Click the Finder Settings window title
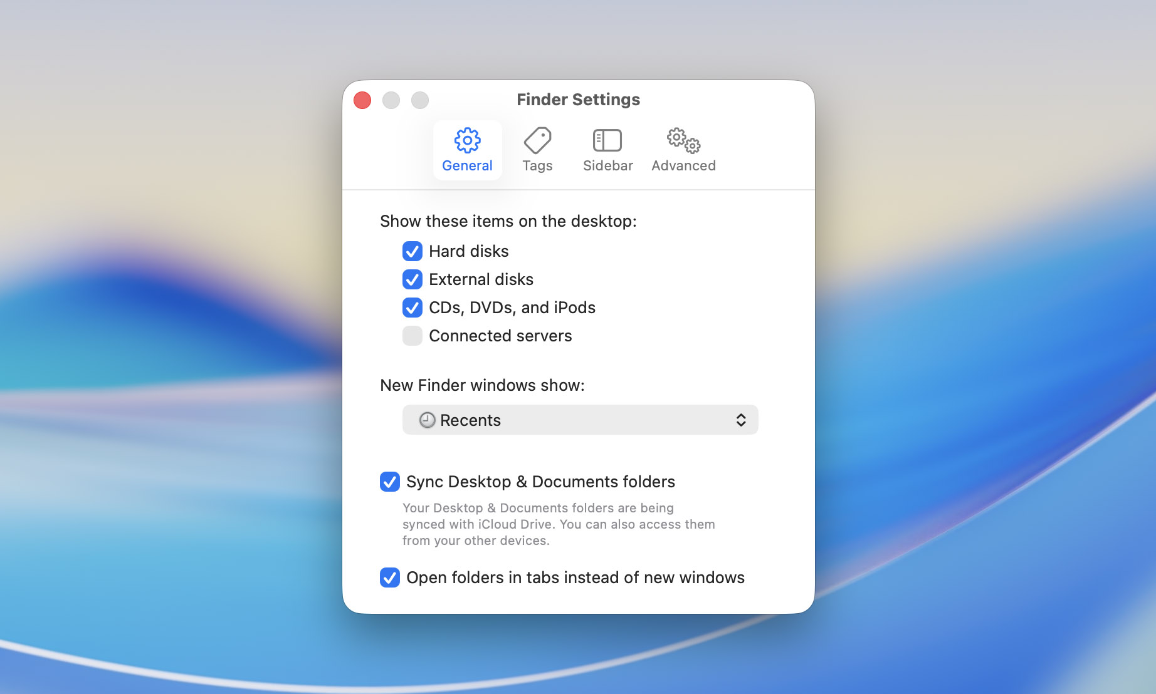 click(578, 100)
